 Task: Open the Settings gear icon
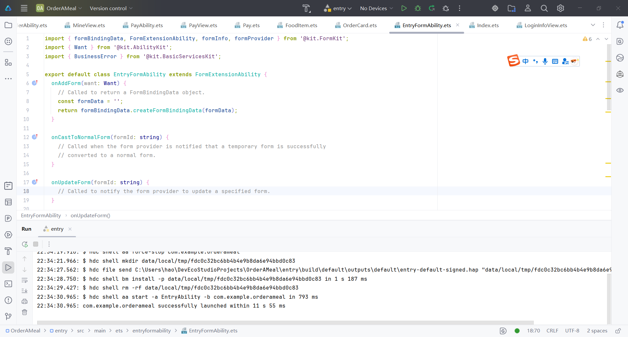pos(560,8)
